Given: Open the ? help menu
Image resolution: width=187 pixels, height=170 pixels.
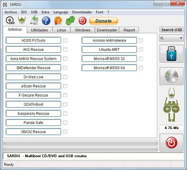Looking at the screenshot, I should (x=108, y=12).
